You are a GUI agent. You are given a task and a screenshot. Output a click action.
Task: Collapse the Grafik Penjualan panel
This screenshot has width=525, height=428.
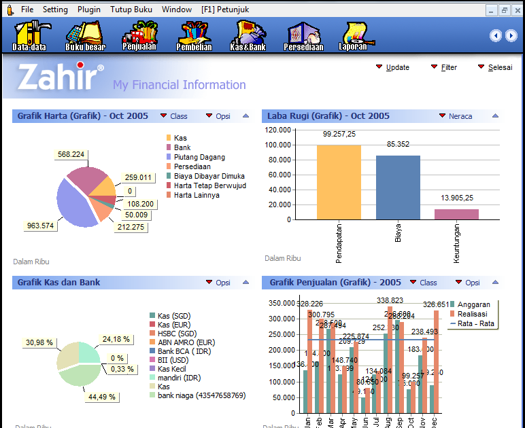(496, 282)
